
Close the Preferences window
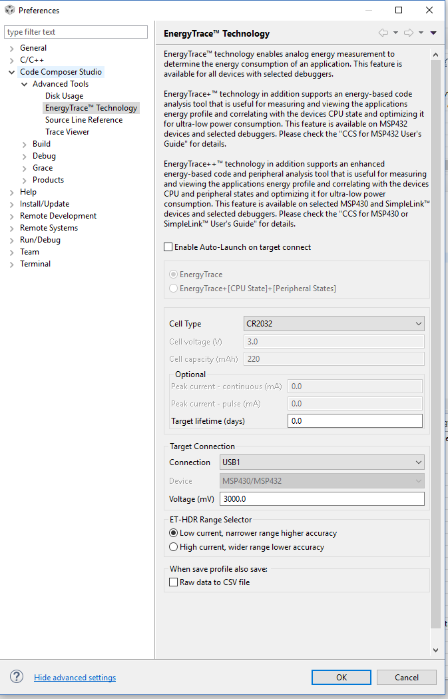click(x=429, y=10)
